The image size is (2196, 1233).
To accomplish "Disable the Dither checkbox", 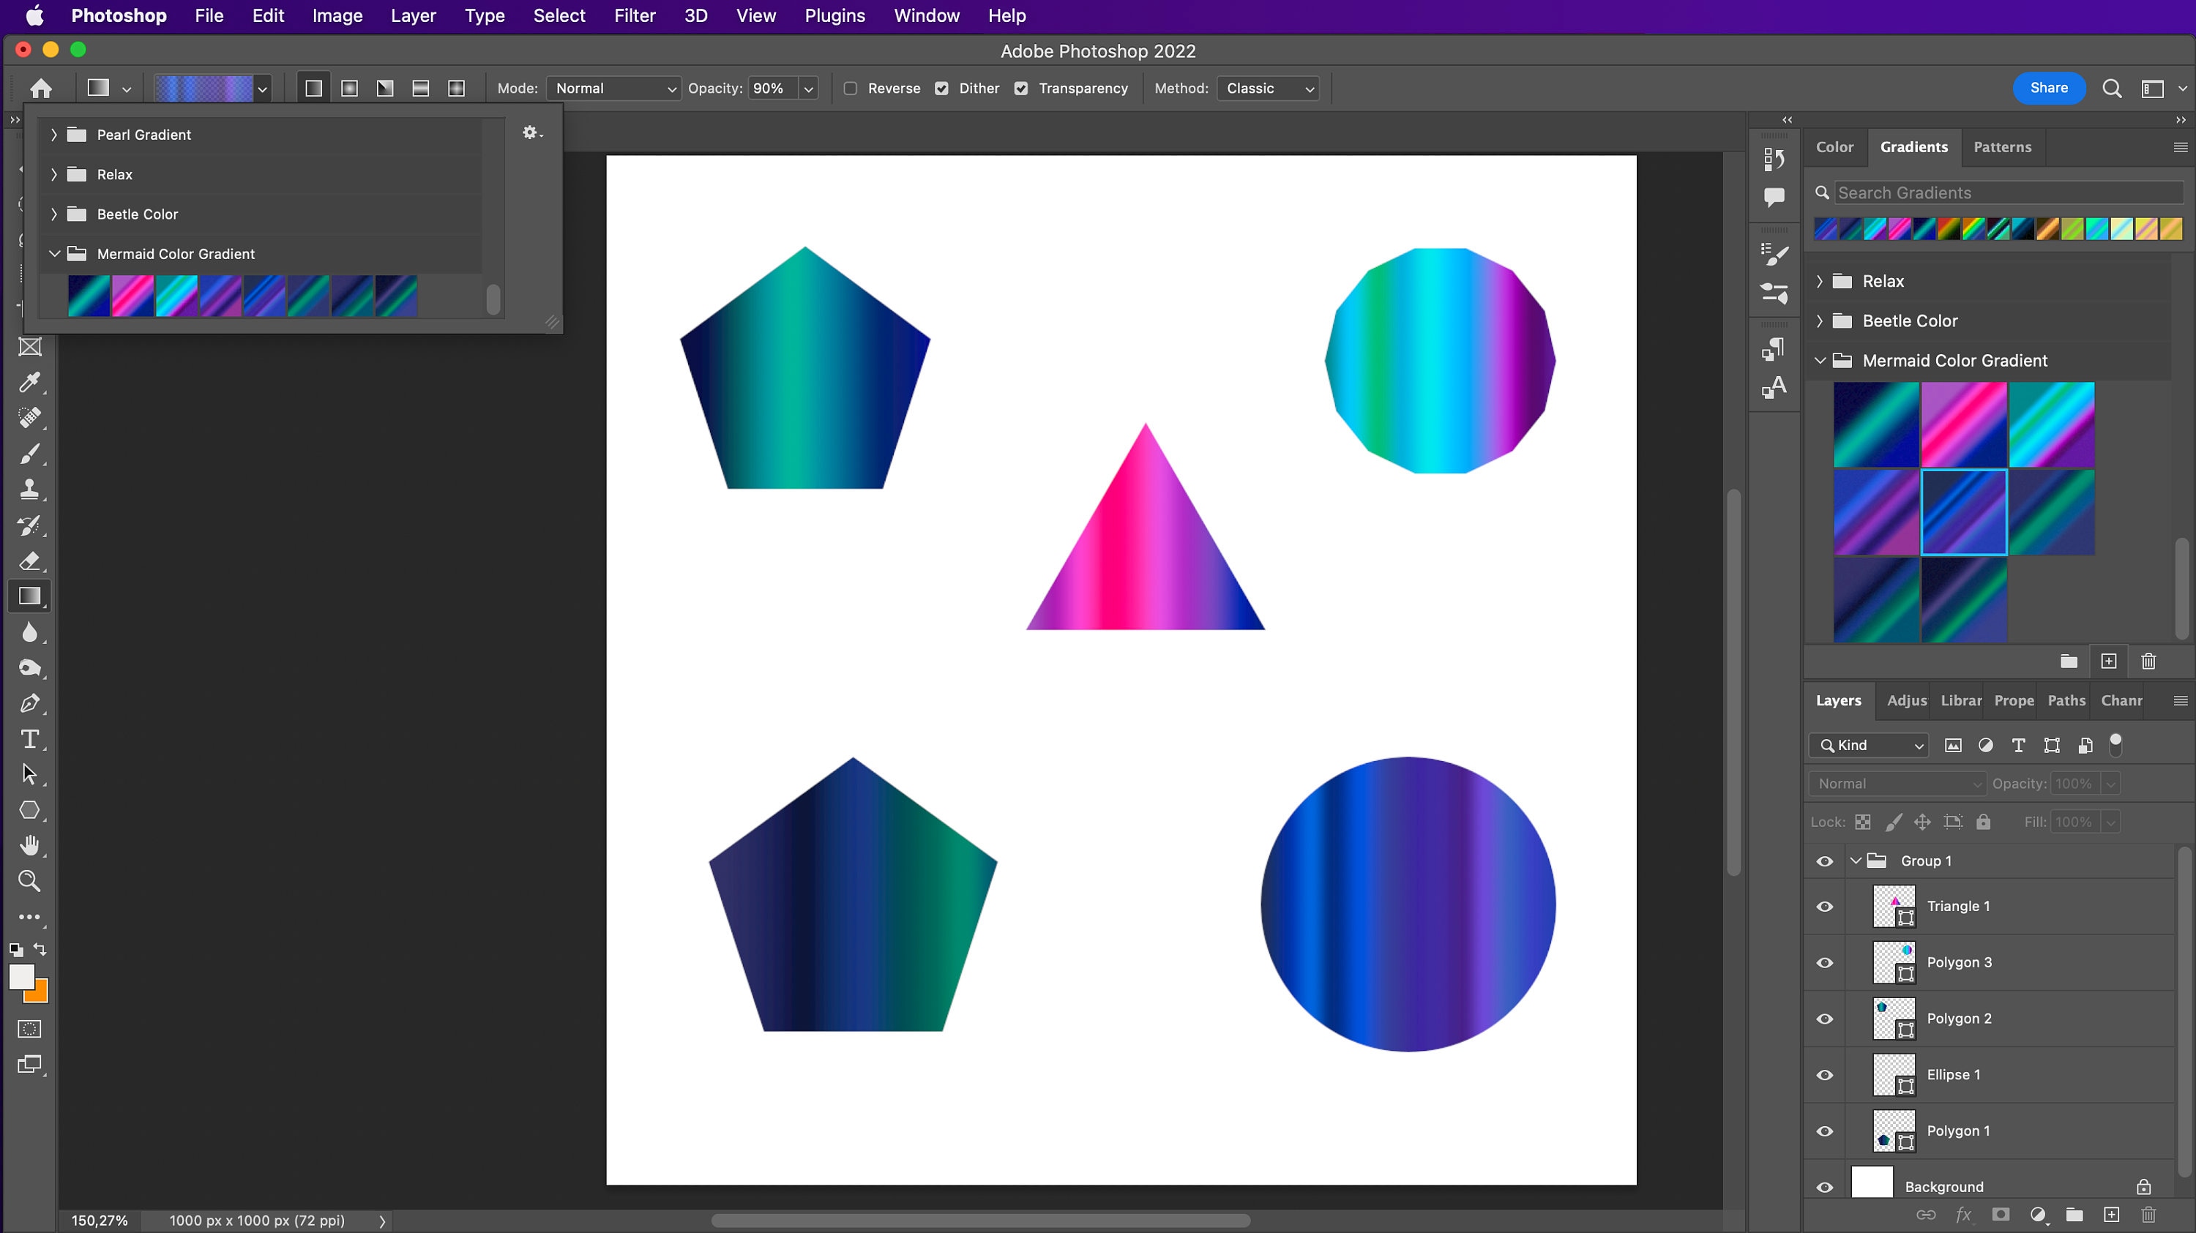I will click(942, 88).
